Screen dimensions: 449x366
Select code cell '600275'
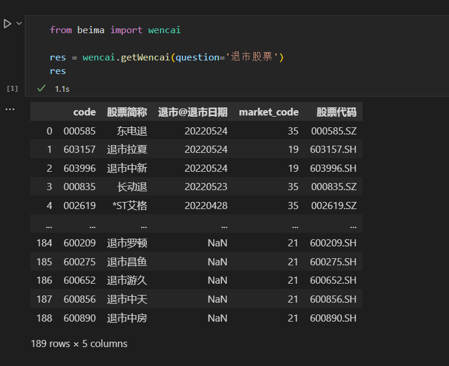pyautogui.click(x=79, y=262)
